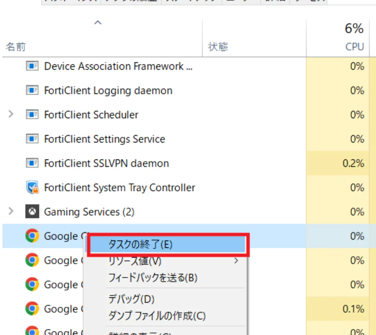
Task: Click the Gaming Services Xbox icon
Action: click(32, 211)
